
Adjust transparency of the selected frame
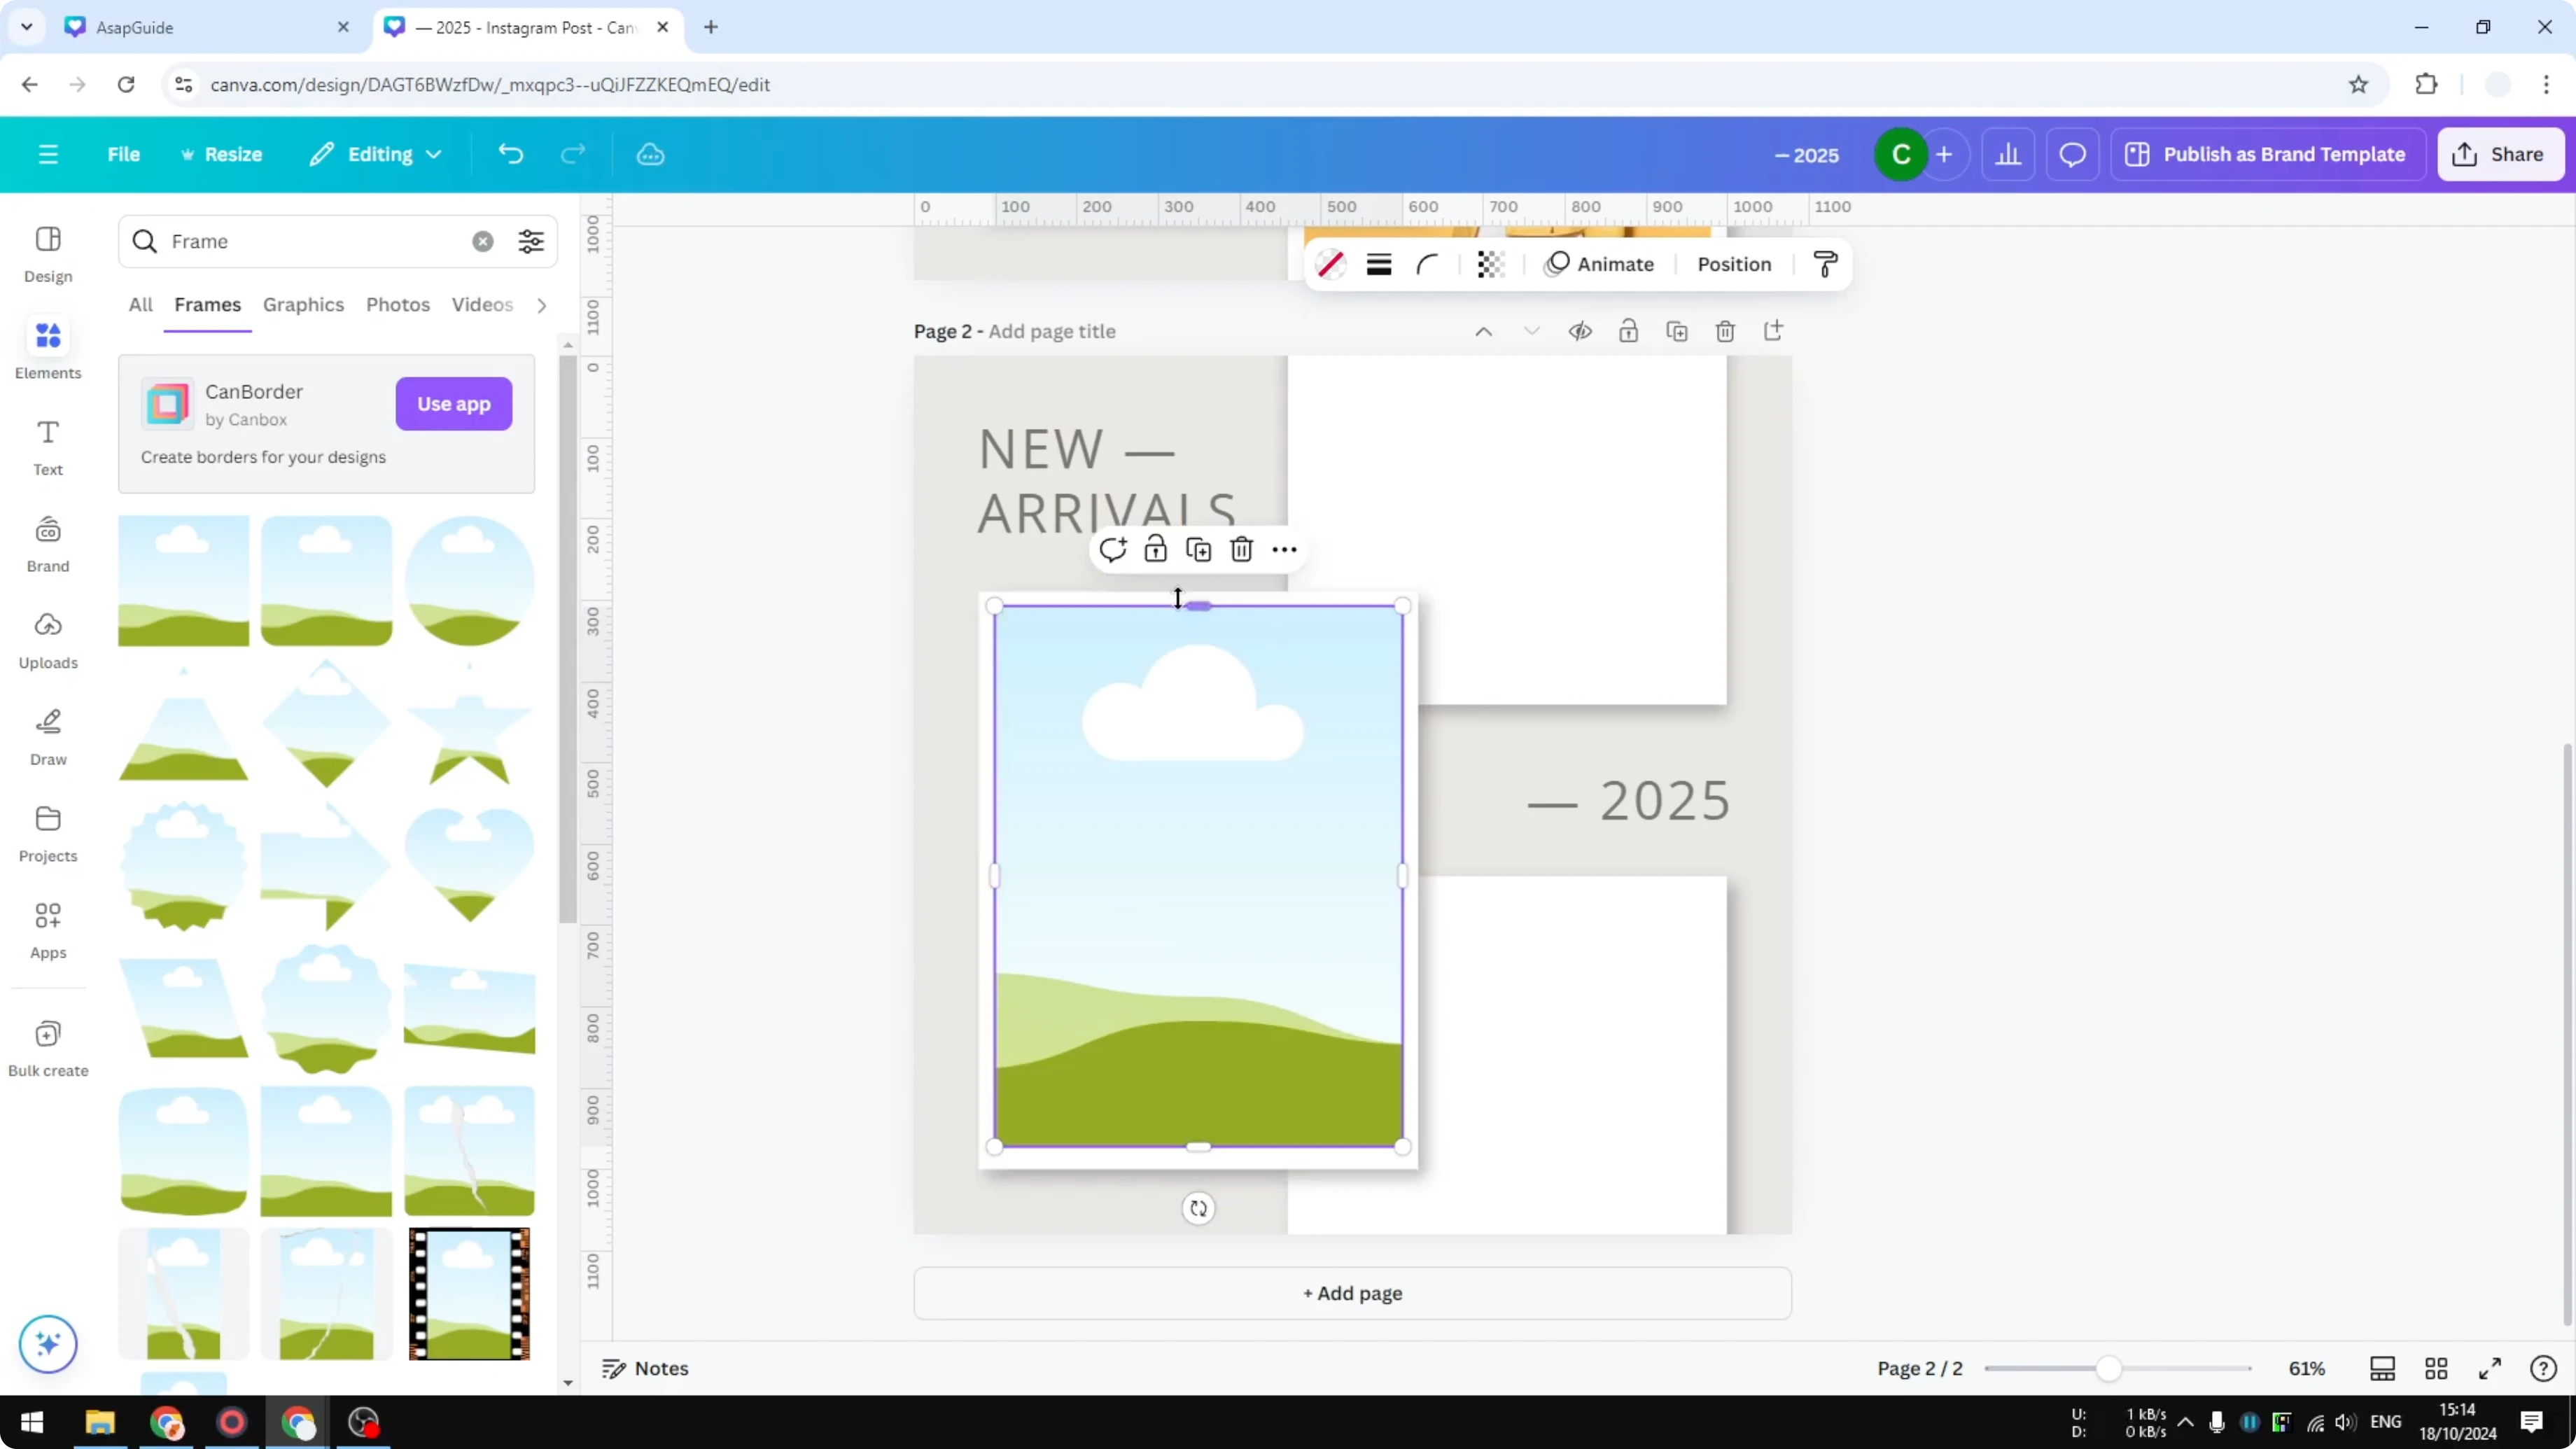click(x=1490, y=264)
